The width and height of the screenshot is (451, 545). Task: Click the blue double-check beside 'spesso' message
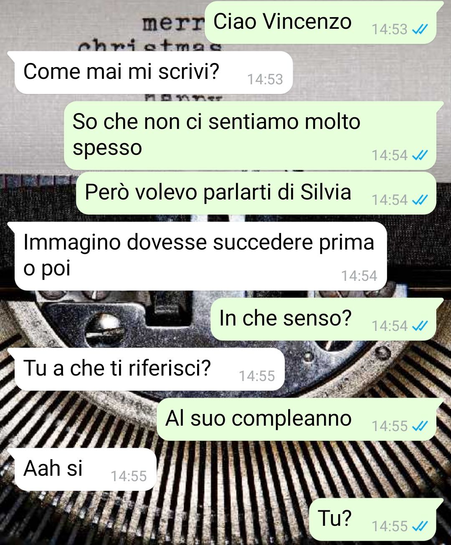coord(420,155)
